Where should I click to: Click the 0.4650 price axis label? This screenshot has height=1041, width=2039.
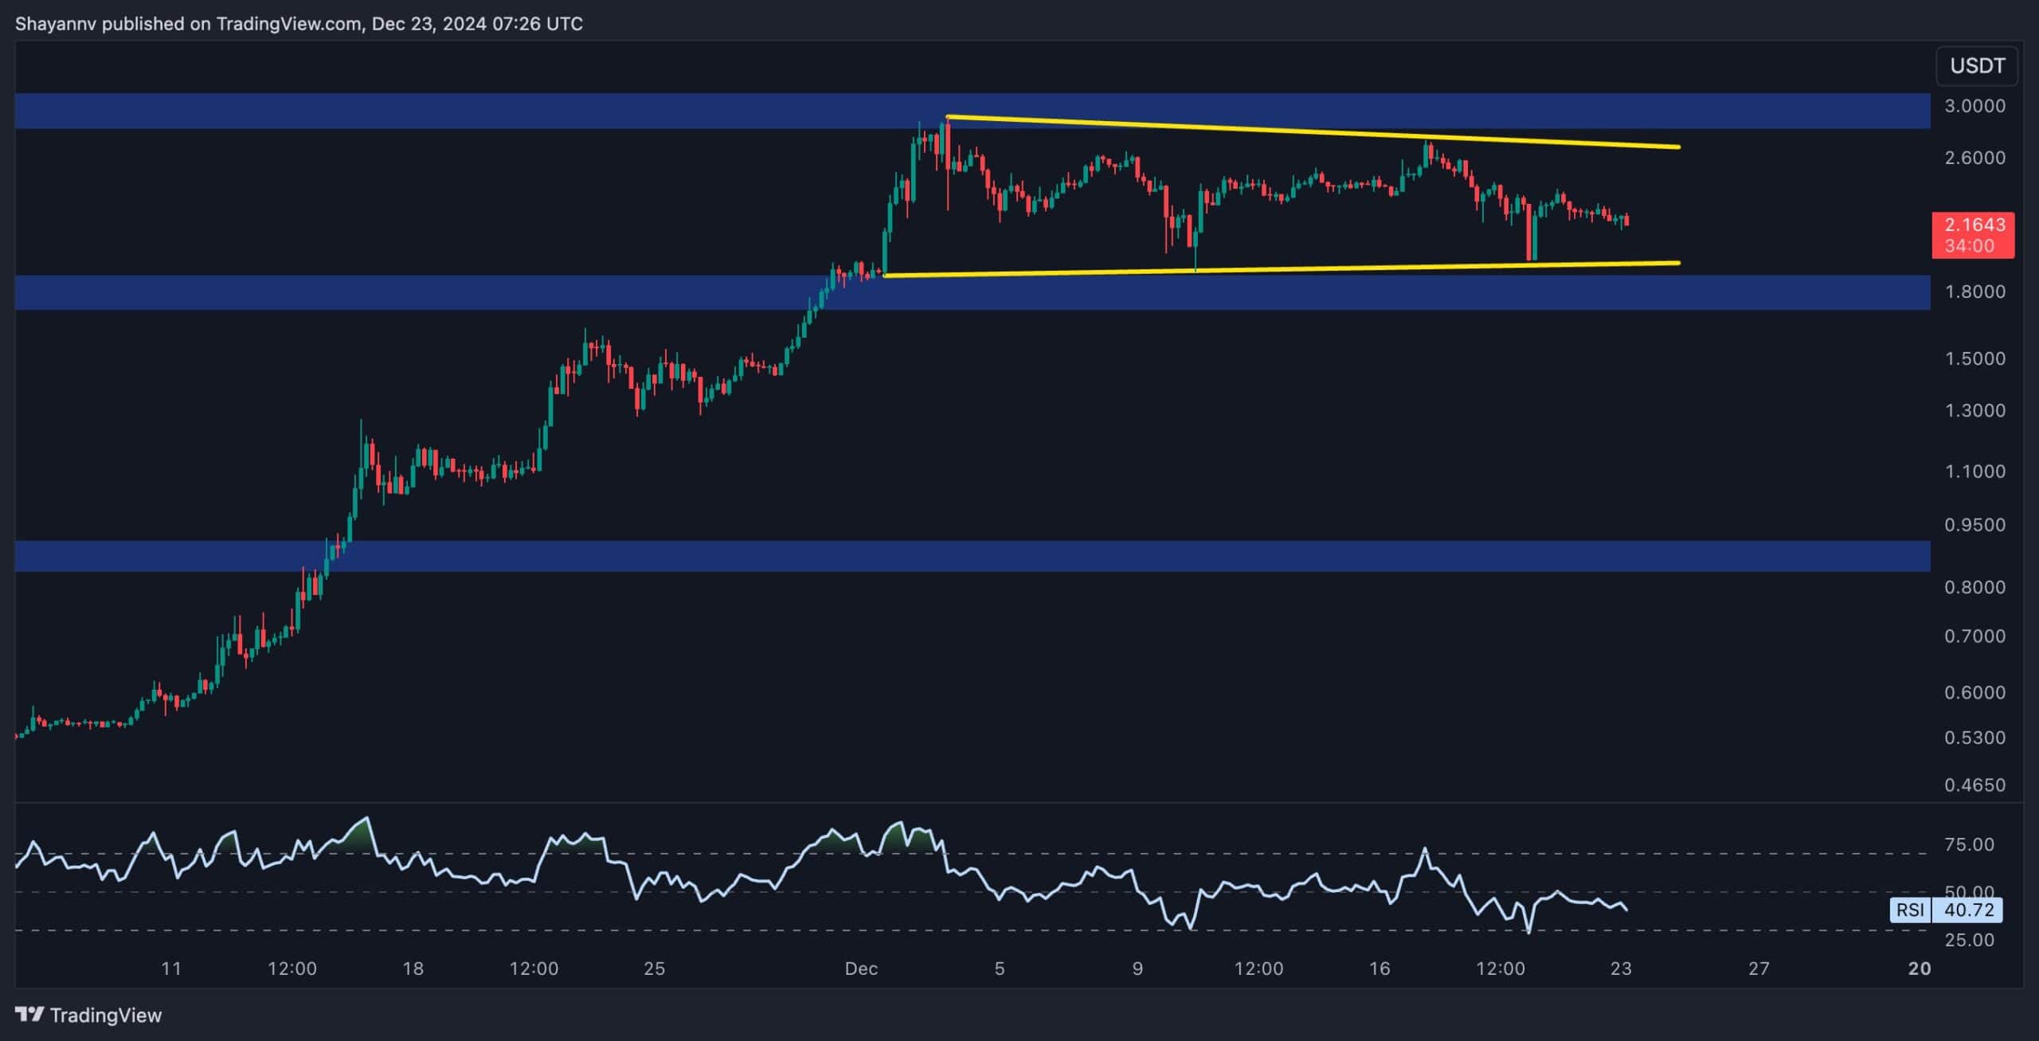point(1974,785)
